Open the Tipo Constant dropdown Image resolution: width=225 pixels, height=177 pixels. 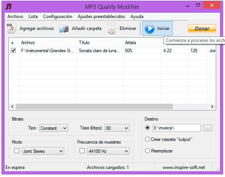pyautogui.click(x=54, y=128)
